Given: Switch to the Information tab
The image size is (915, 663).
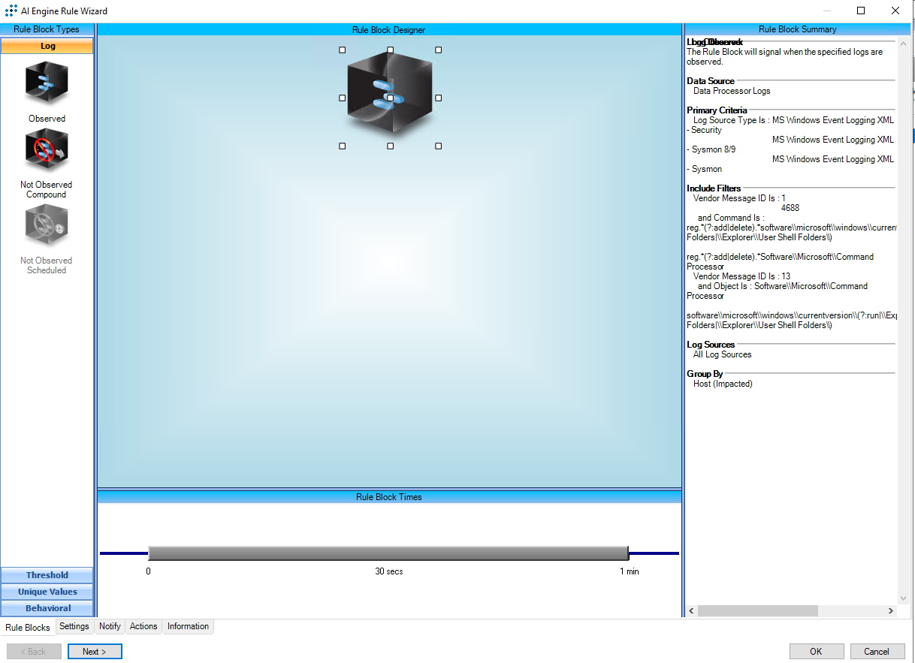Looking at the screenshot, I should click(188, 626).
